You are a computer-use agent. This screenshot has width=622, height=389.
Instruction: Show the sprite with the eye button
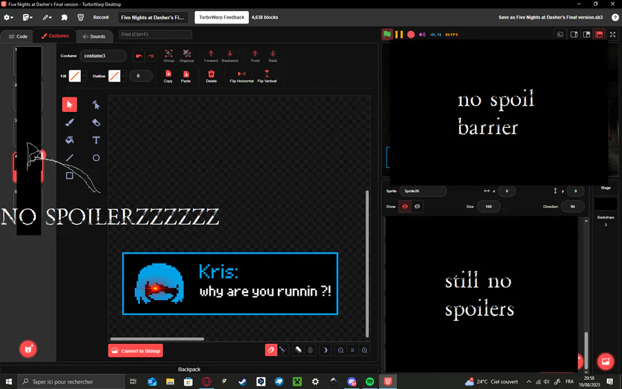pos(404,206)
